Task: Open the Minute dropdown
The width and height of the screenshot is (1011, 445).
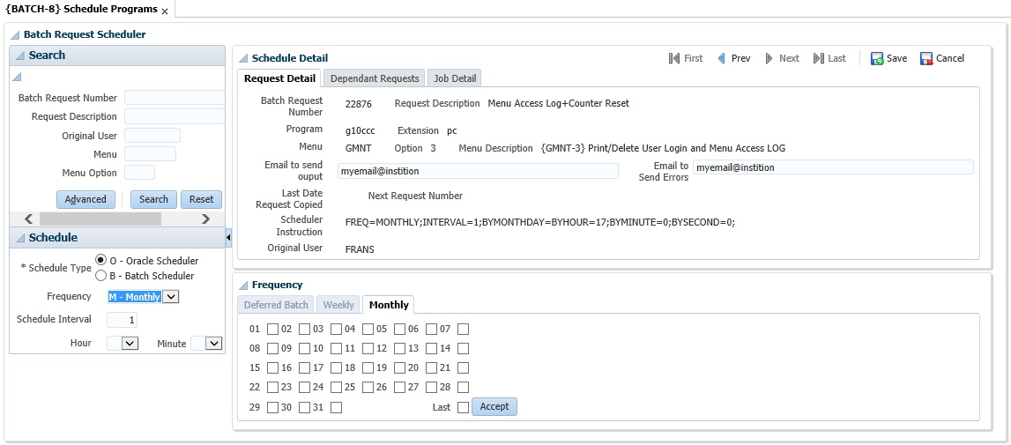Action: [x=213, y=344]
